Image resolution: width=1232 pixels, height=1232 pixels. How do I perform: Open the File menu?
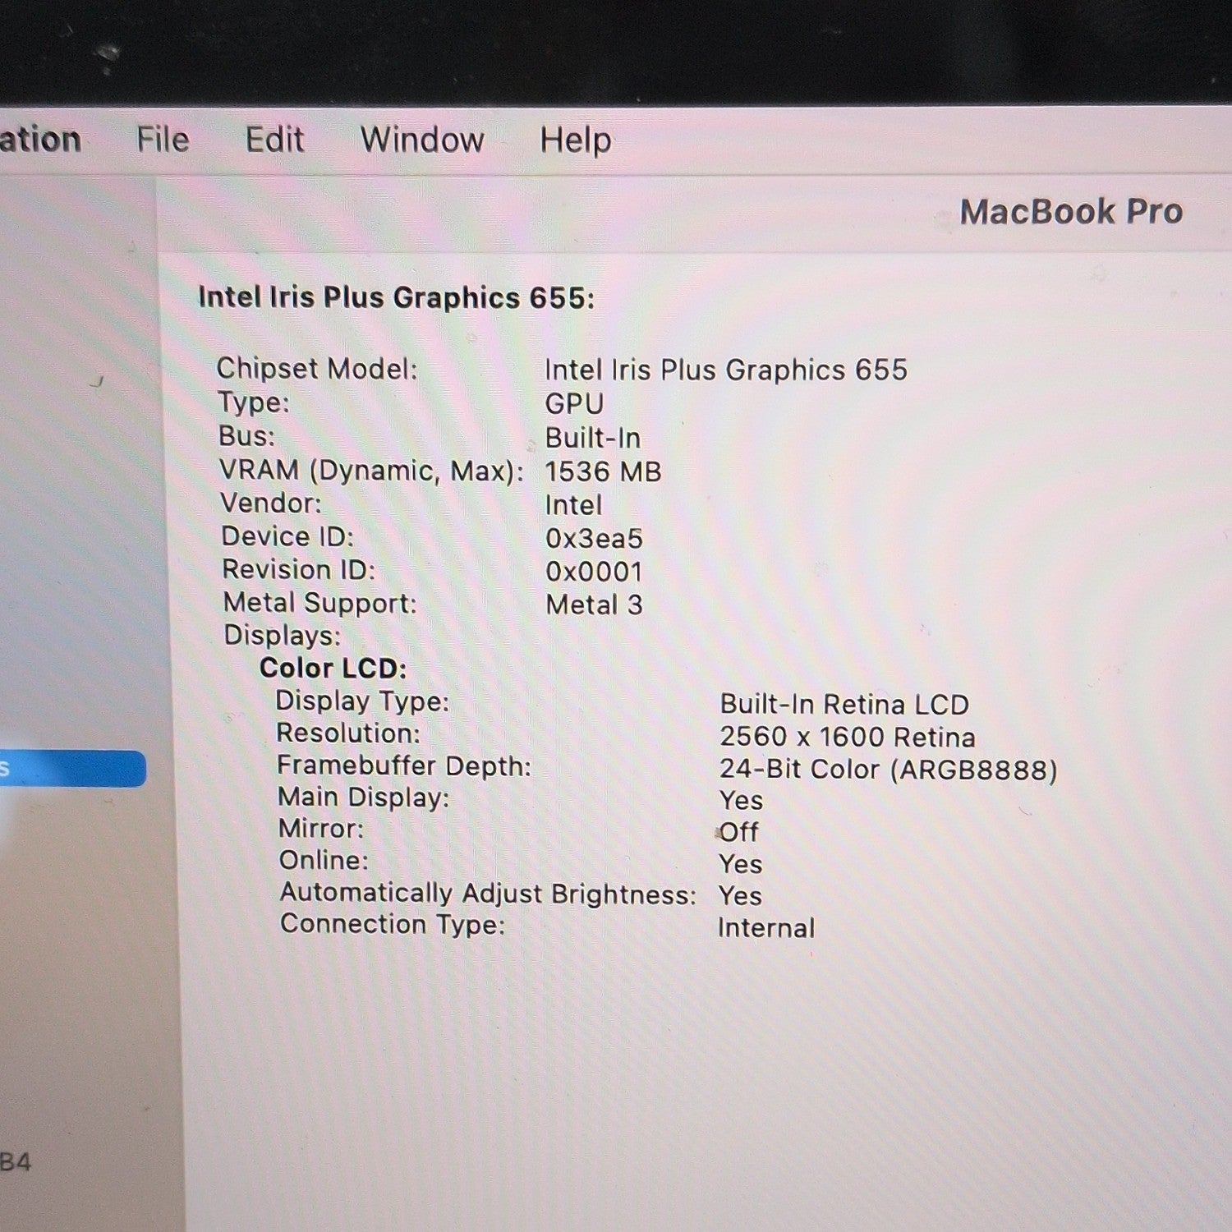tap(163, 140)
